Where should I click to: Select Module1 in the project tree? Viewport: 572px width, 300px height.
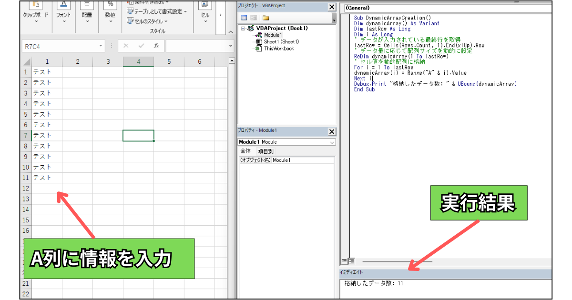(273, 35)
